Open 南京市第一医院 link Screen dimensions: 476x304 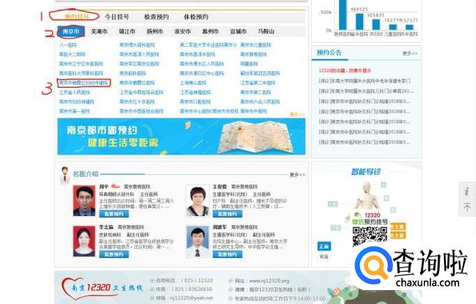pos(75,111)
